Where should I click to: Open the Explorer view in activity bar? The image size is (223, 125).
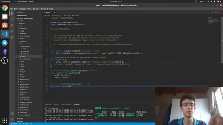coord(12,13)
